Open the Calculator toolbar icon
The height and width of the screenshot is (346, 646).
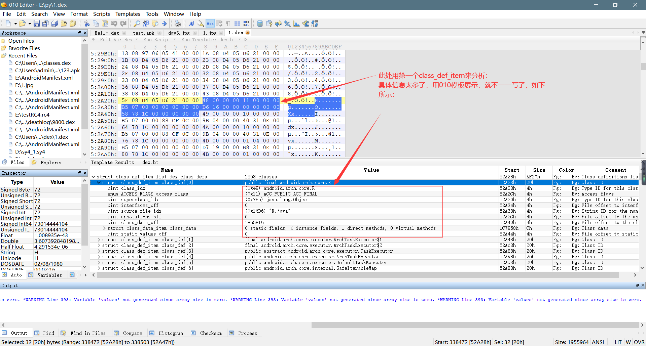pos(260,24)
